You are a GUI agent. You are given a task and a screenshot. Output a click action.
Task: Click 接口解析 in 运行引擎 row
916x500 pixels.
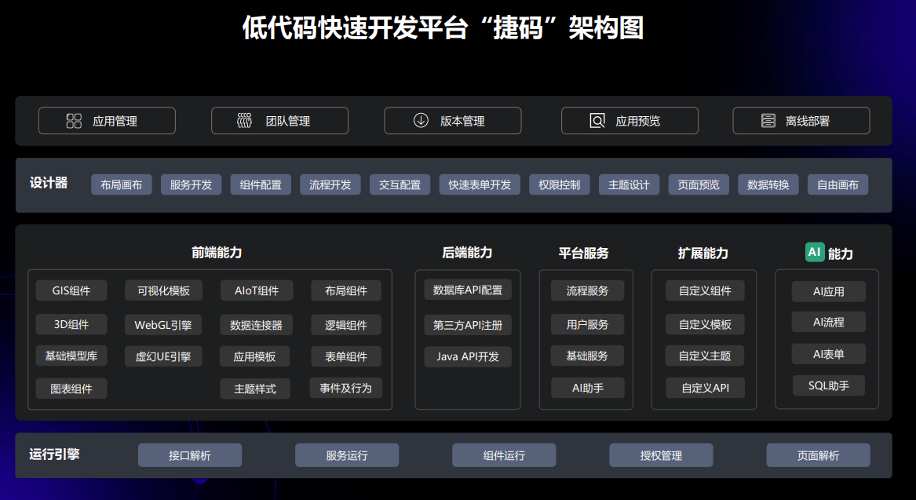pyautogui.click(x=190, y=455)
